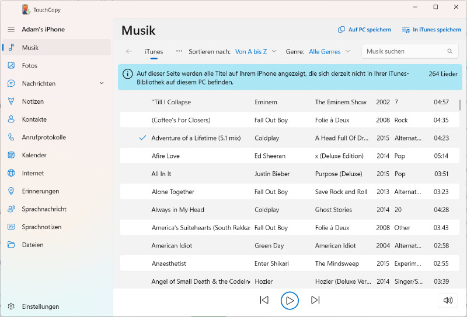This screenshot has height=317, width=467.
Task: Open the Einstellungen label
Action: point(40,307)
